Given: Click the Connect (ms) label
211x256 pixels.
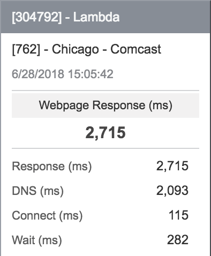Looking at the screenshot, I should pyautogui.click(x=47, y=215).
